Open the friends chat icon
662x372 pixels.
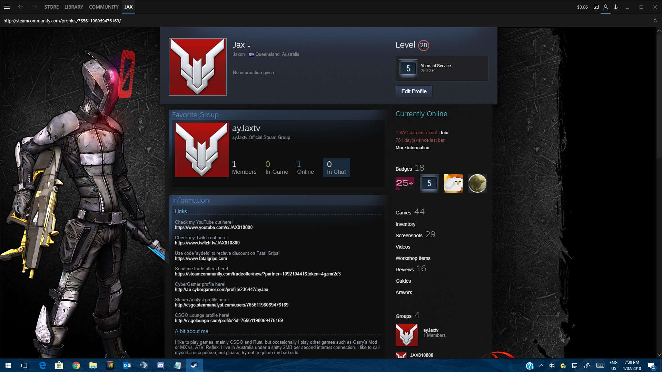[596, 7]
